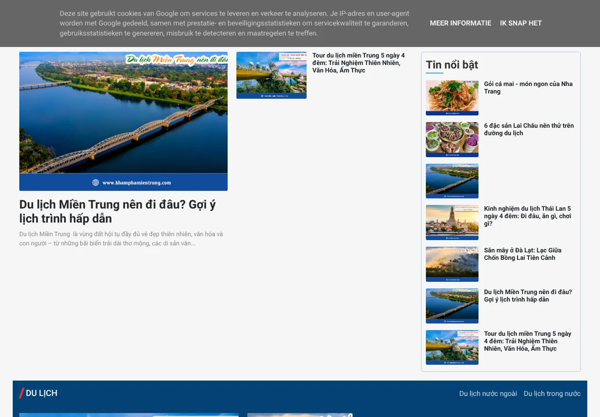
Task: Switch to Du lịch nước ngoài tab
Action: (488, 394)
